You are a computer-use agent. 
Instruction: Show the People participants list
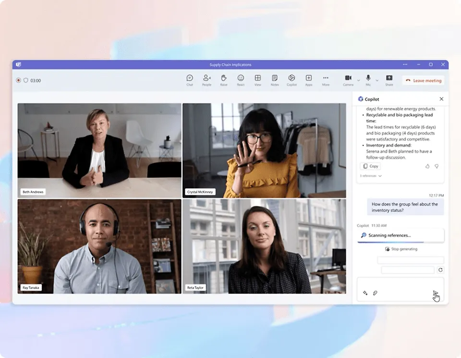click(206, 80)
